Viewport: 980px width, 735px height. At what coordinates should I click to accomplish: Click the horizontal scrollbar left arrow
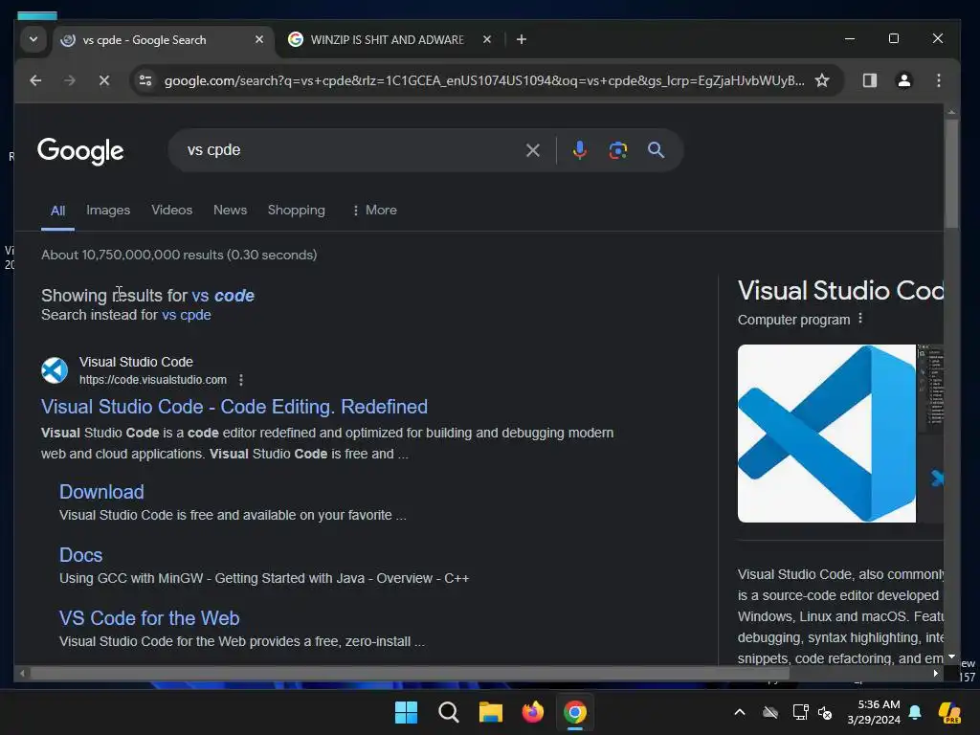click(x=23, y=673)
